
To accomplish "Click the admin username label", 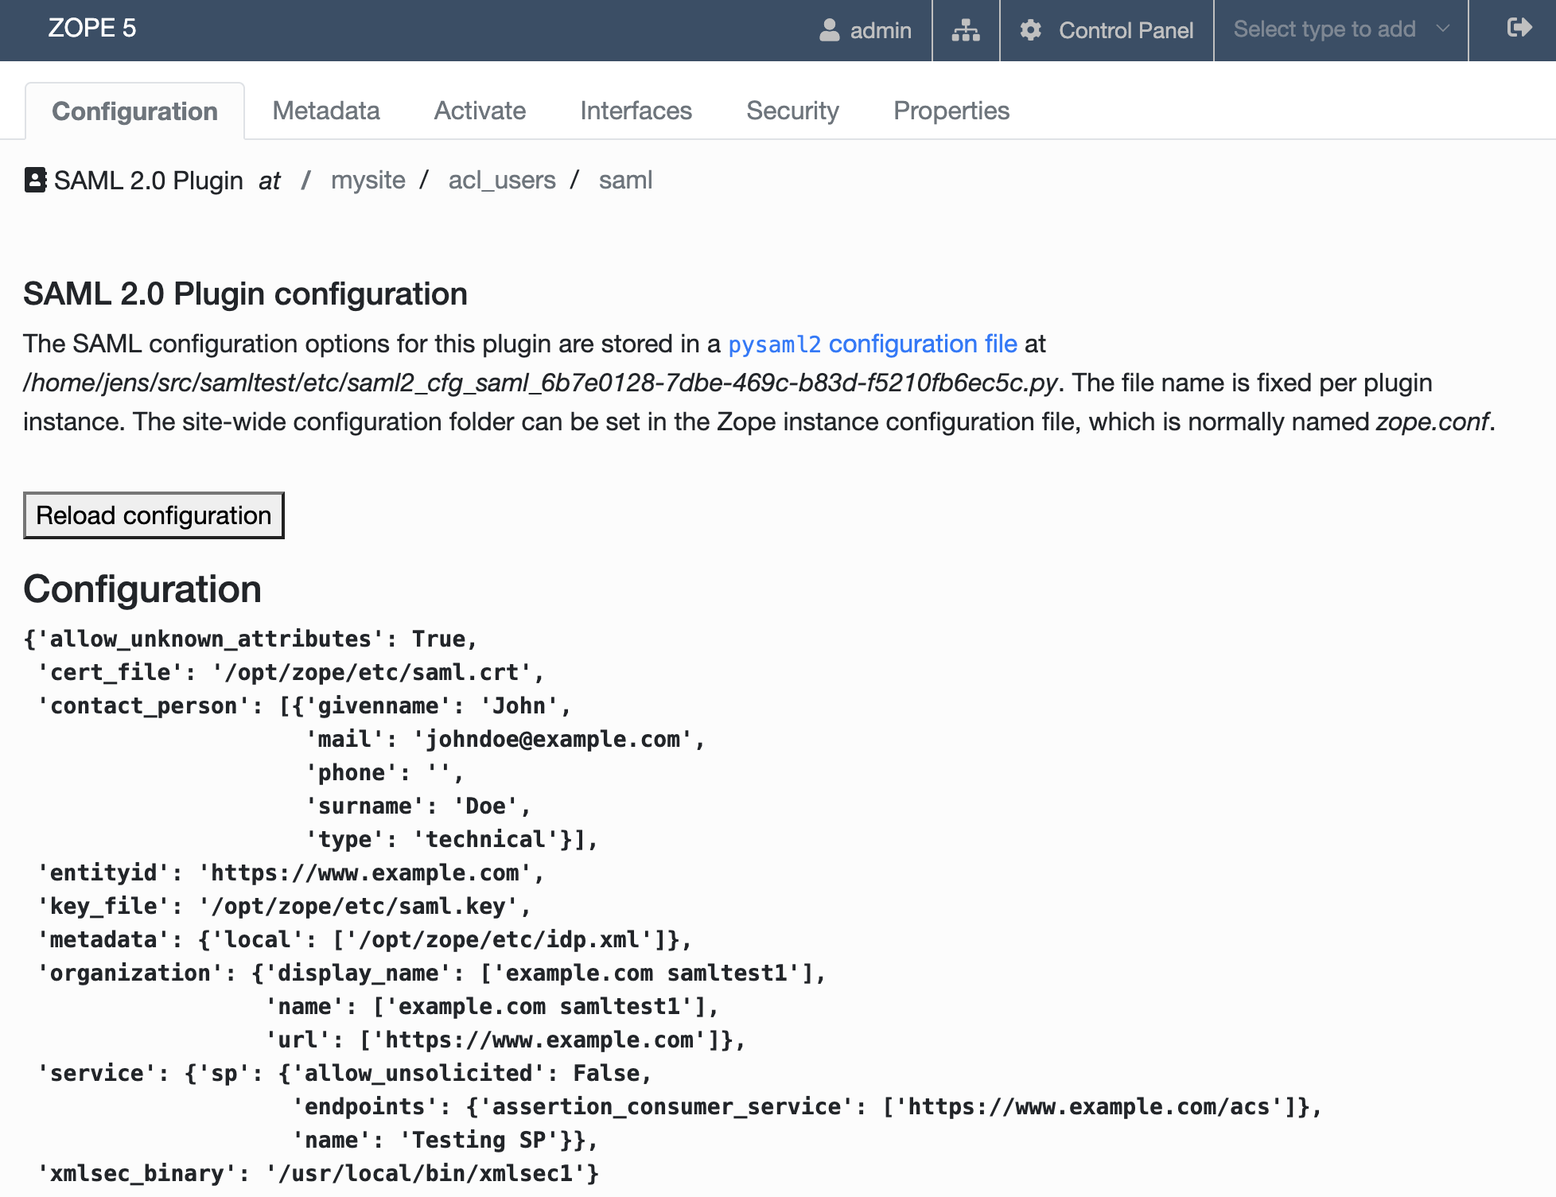I will click(881, 30).
